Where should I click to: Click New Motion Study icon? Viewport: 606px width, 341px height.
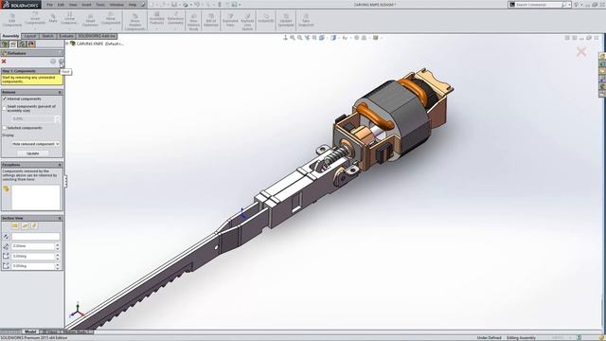coord(193,22)
